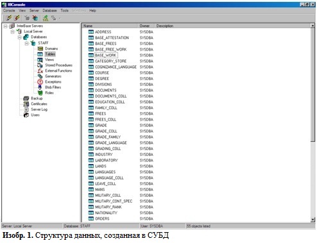Viewport: 317px width, 243px height.
Task: Click the Register server toolbar icon
Action: (8, 18)
